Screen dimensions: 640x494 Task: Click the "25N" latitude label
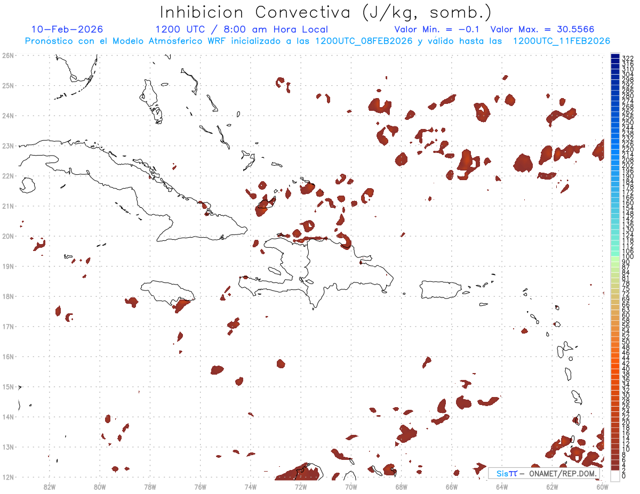coord(7,85)
